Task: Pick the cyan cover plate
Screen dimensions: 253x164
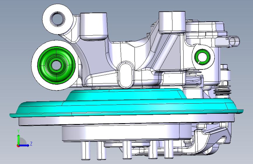Action: 127,103
